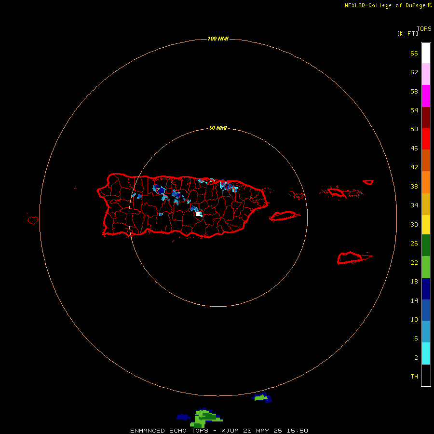
Task: Click the "34" legend value
Action: (414, 205)
